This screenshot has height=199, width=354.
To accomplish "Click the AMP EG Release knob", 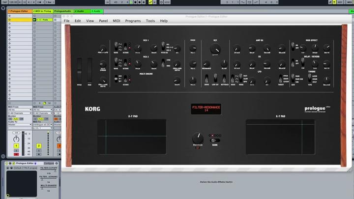I will (282, 48).
